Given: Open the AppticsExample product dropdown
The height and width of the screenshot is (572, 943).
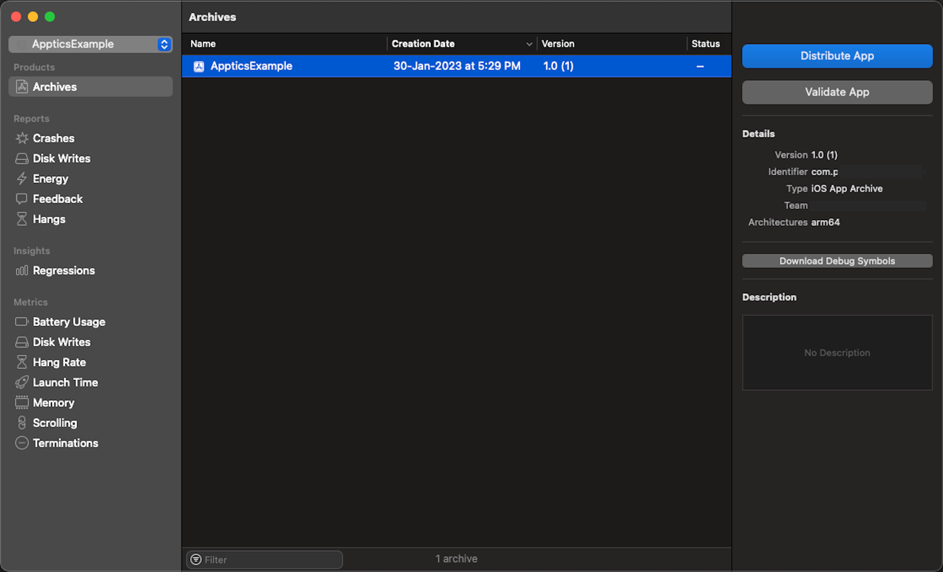Looking at the screenshot, I should [x=164, y=44].
